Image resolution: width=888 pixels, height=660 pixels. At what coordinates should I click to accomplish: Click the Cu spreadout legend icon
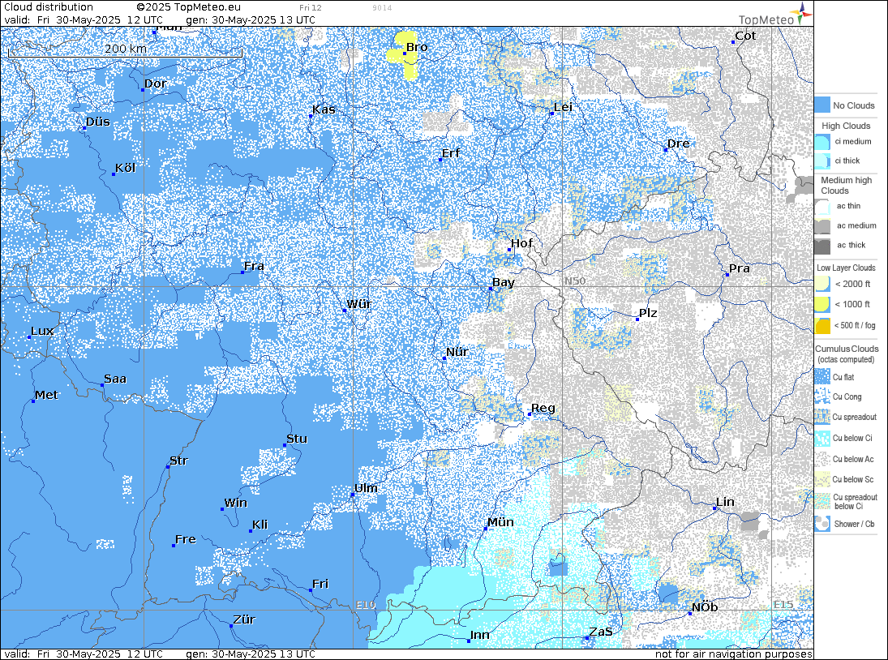[x=822, y=417]
